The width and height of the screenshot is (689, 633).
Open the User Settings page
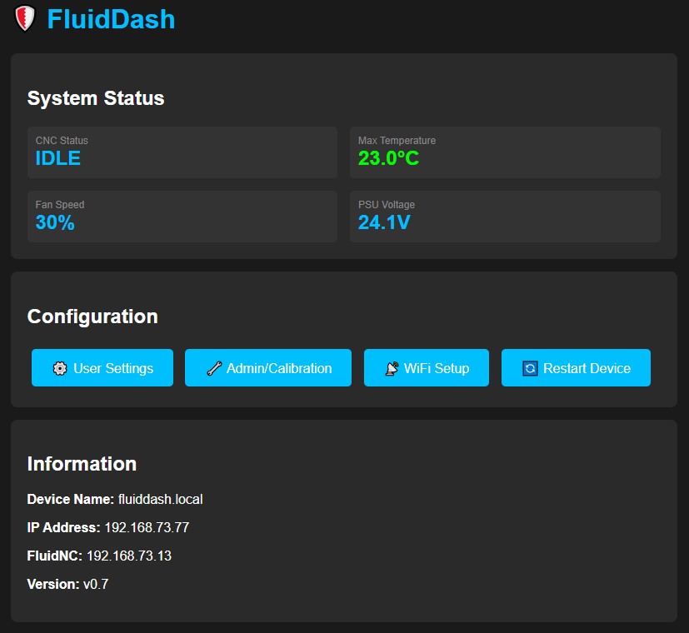(x=102, y=368)
